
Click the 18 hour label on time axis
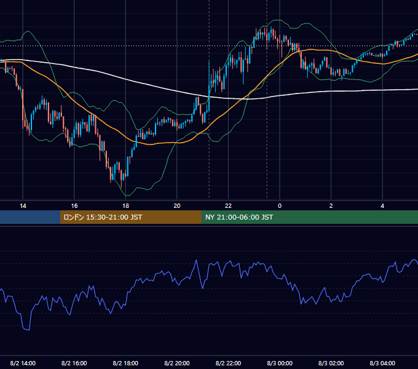125,206
